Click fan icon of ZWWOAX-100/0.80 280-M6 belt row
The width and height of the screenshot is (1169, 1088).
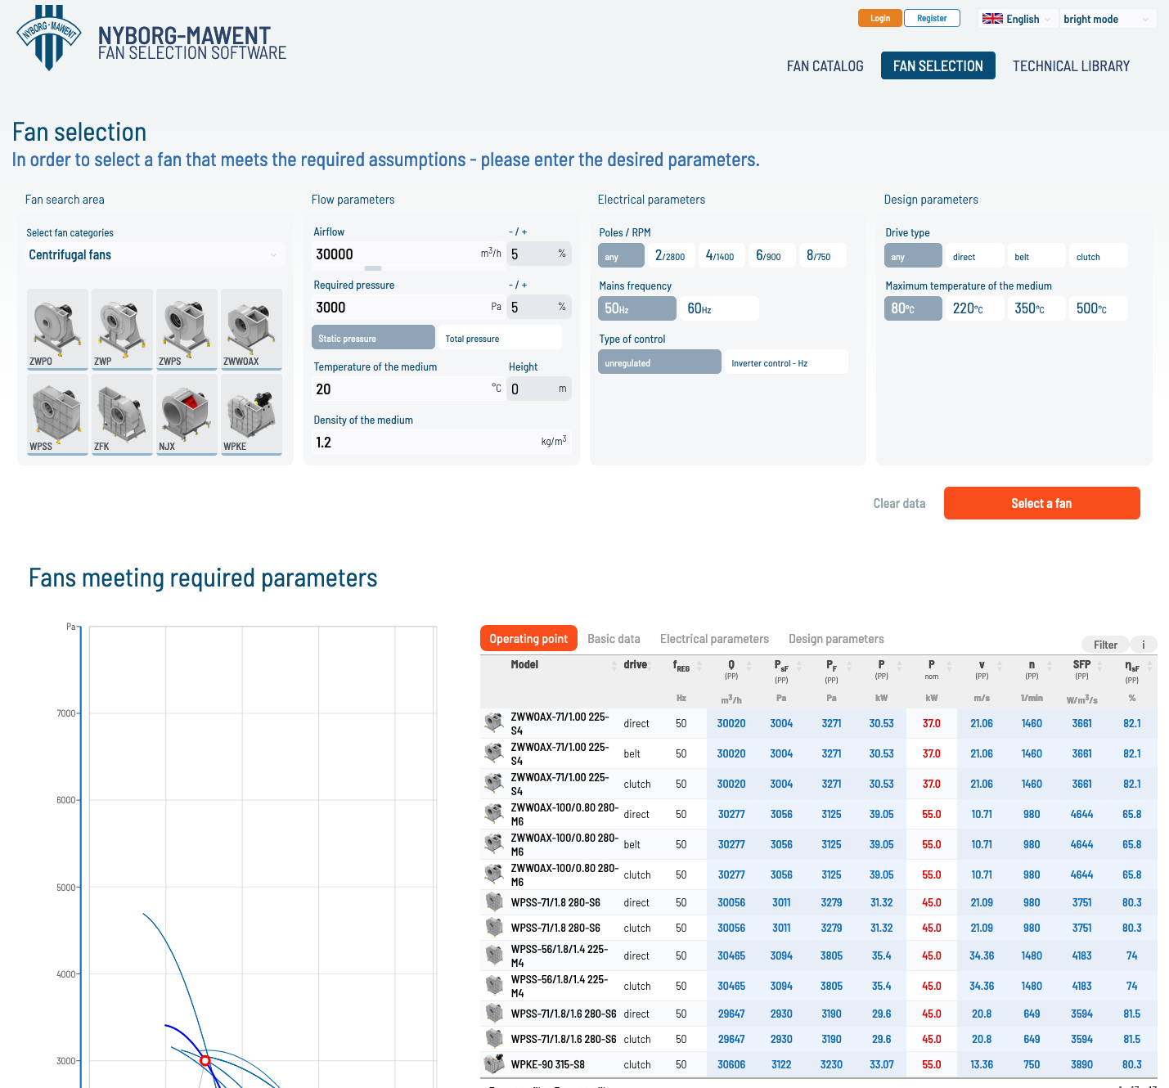pyautogui.click(x=493, y=843)
